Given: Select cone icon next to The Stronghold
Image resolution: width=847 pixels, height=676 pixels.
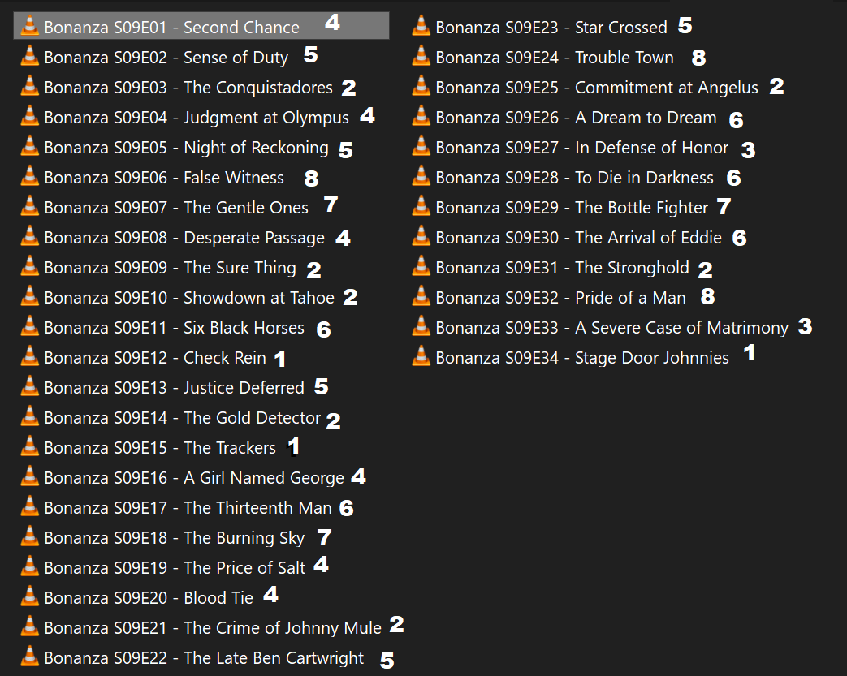Looking at the screenshot, I should coord(421,266).
